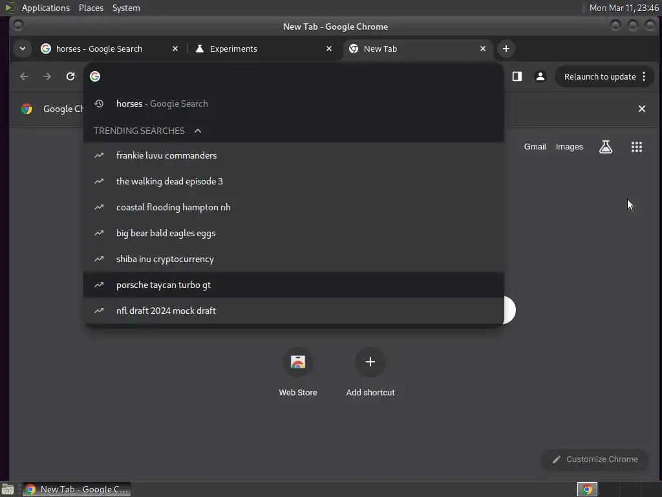Click Customize Chrome button

595,459
